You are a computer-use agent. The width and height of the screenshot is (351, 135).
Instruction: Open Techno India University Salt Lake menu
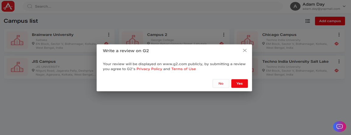click(x=339, y=62)
